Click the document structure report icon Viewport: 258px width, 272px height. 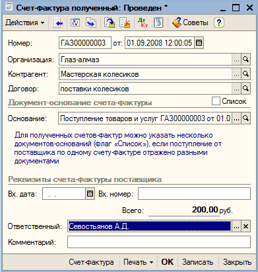(x=158, y=23)
